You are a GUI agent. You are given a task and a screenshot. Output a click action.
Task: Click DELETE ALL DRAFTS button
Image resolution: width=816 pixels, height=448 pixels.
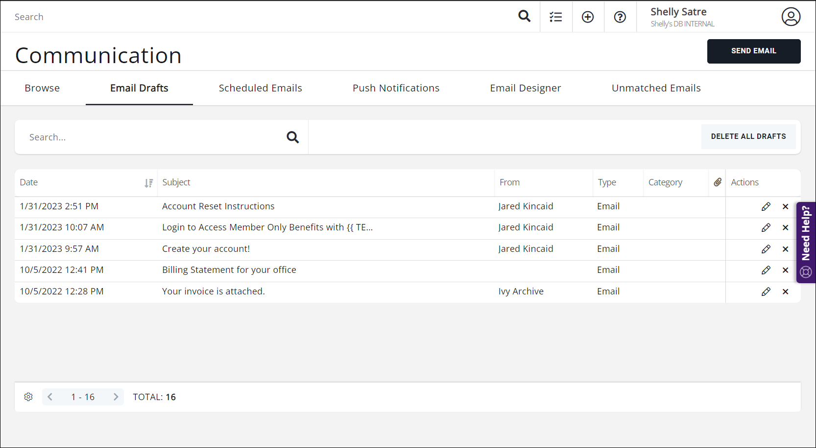[x=748, y=136]
